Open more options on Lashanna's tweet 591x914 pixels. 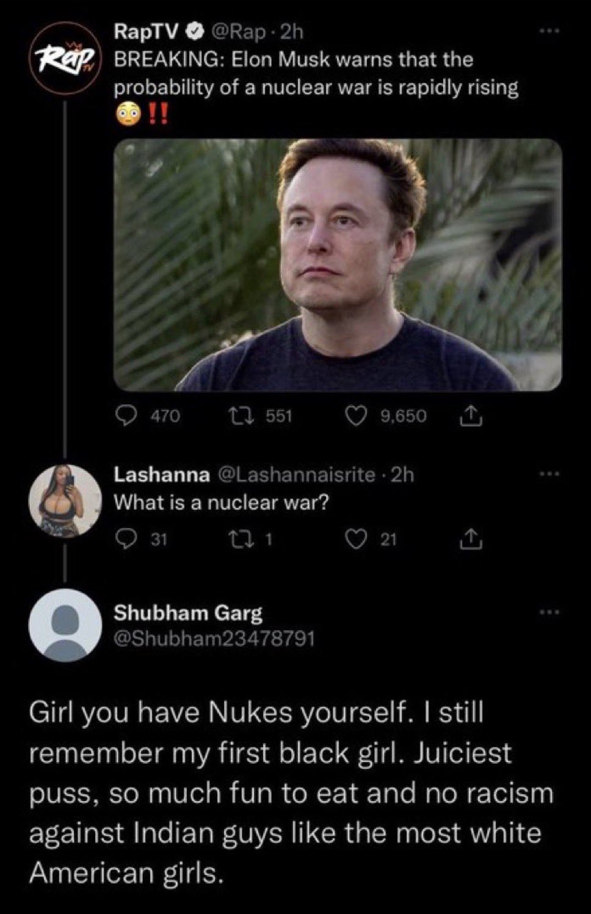click(548, 474)
